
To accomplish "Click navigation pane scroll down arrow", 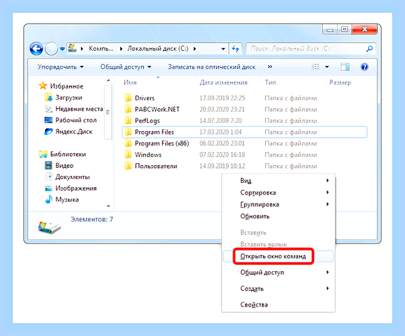I will pyautogui.click(x=108, y=206).
